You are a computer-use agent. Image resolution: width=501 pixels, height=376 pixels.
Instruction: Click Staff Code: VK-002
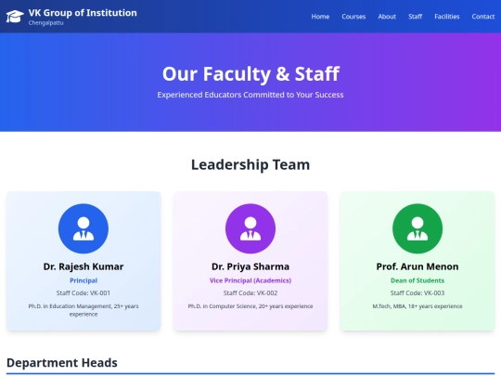pyautogui.click(x=250, y=293)
